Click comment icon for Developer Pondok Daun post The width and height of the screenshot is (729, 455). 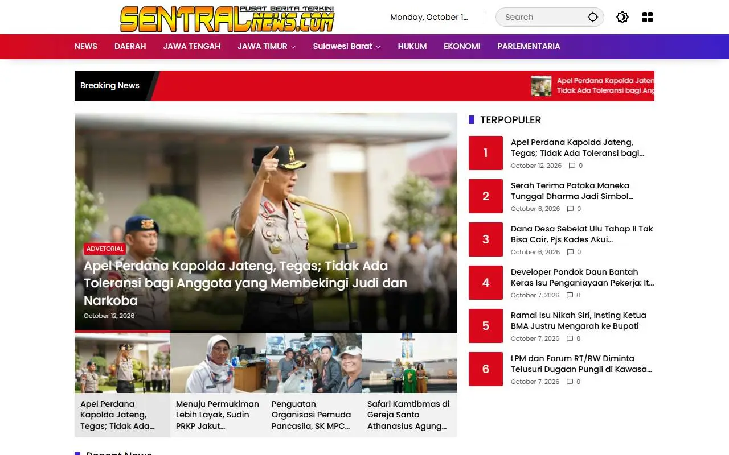click(x=570, y=295)
